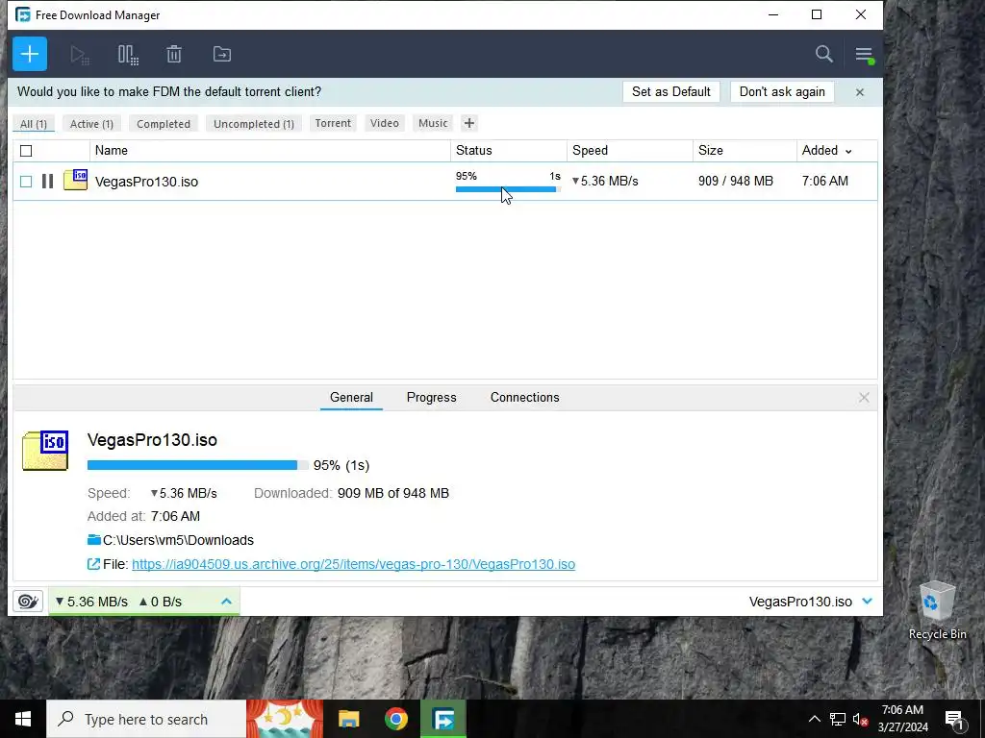The height and width of the screenshot is (738, 985).
Task: Click the Don't ask again button
Action: tap(782, 91)
